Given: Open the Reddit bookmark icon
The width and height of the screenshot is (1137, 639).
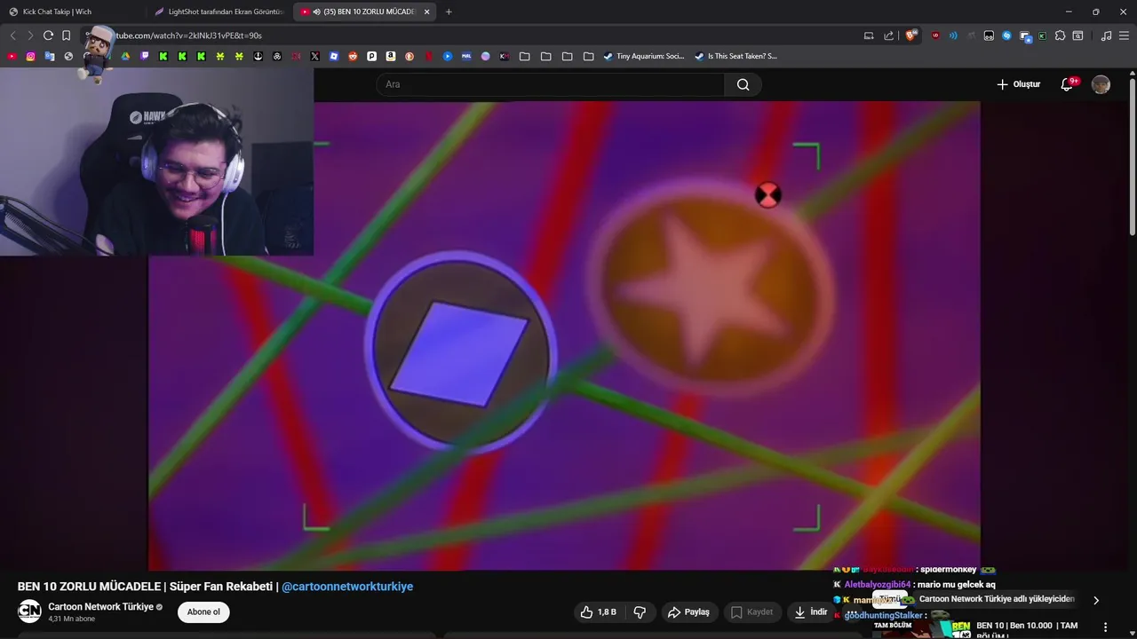Looking at the screenshot, I should tap(353, 56).
